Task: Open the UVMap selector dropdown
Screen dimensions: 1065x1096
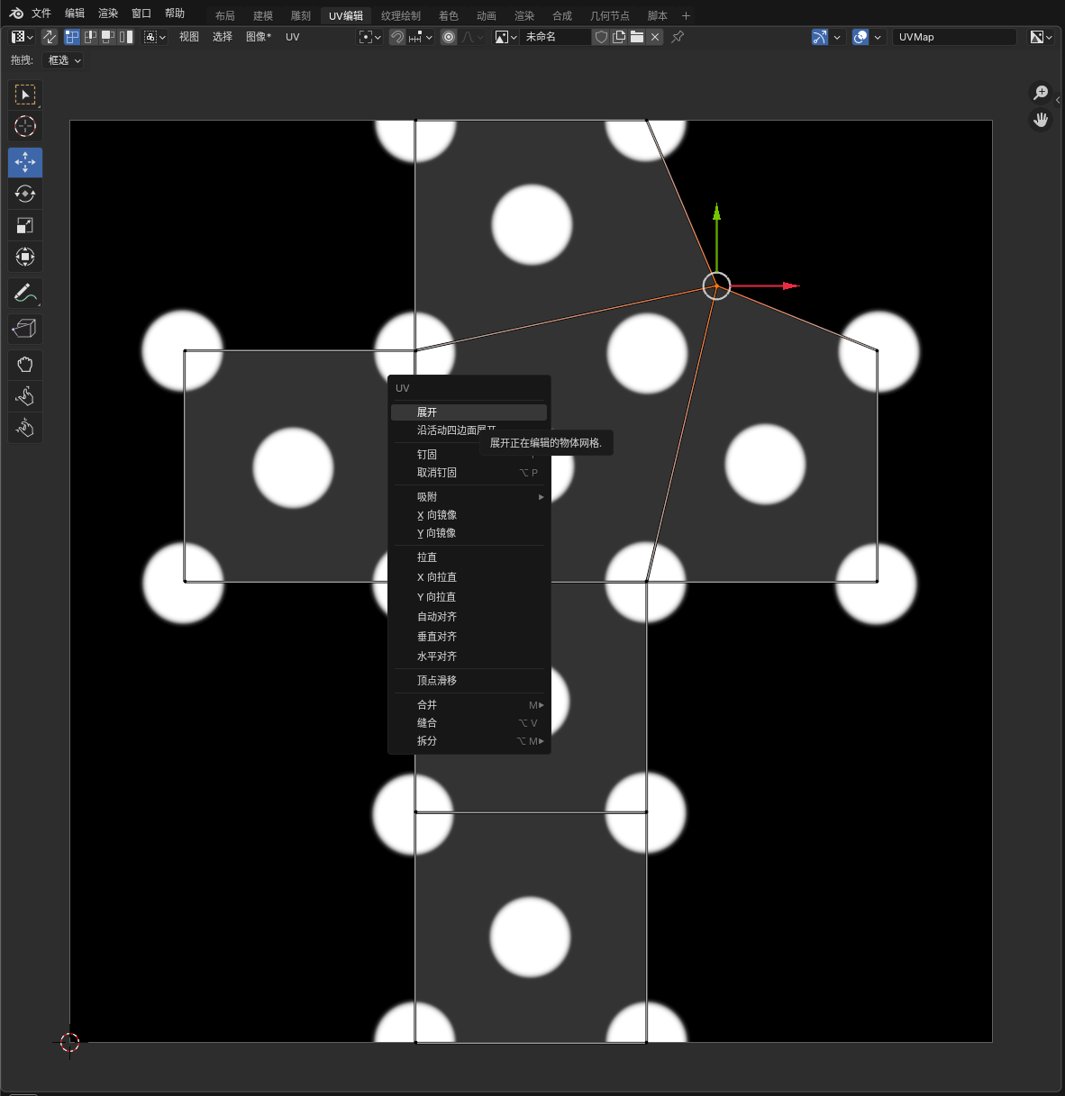Action: [954, 37]
